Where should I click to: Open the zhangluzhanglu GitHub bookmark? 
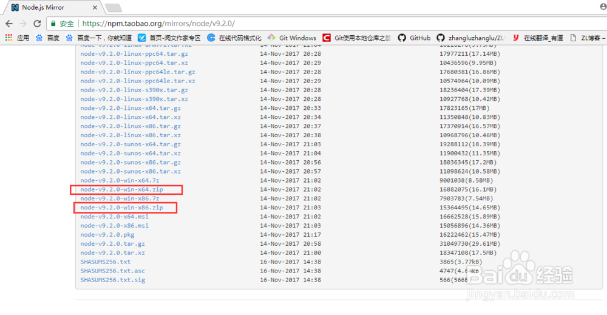click(x=470, y=38)
